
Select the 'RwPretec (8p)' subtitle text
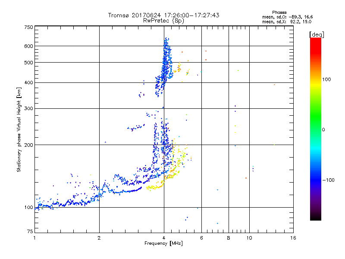(163, 21)
